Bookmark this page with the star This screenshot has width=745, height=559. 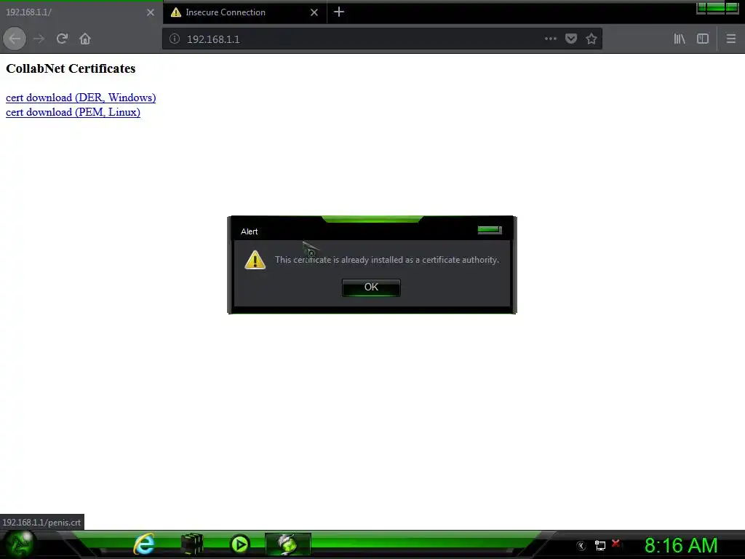tap(591, 39)
